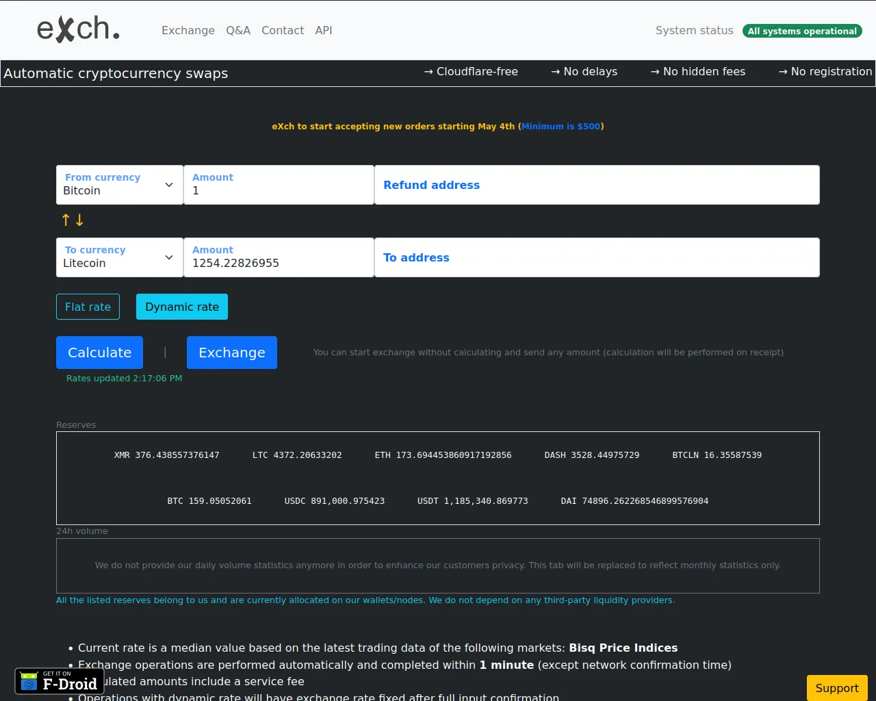876x701 pixels.
Task: Open the Contact page
Action: (283, 30)
